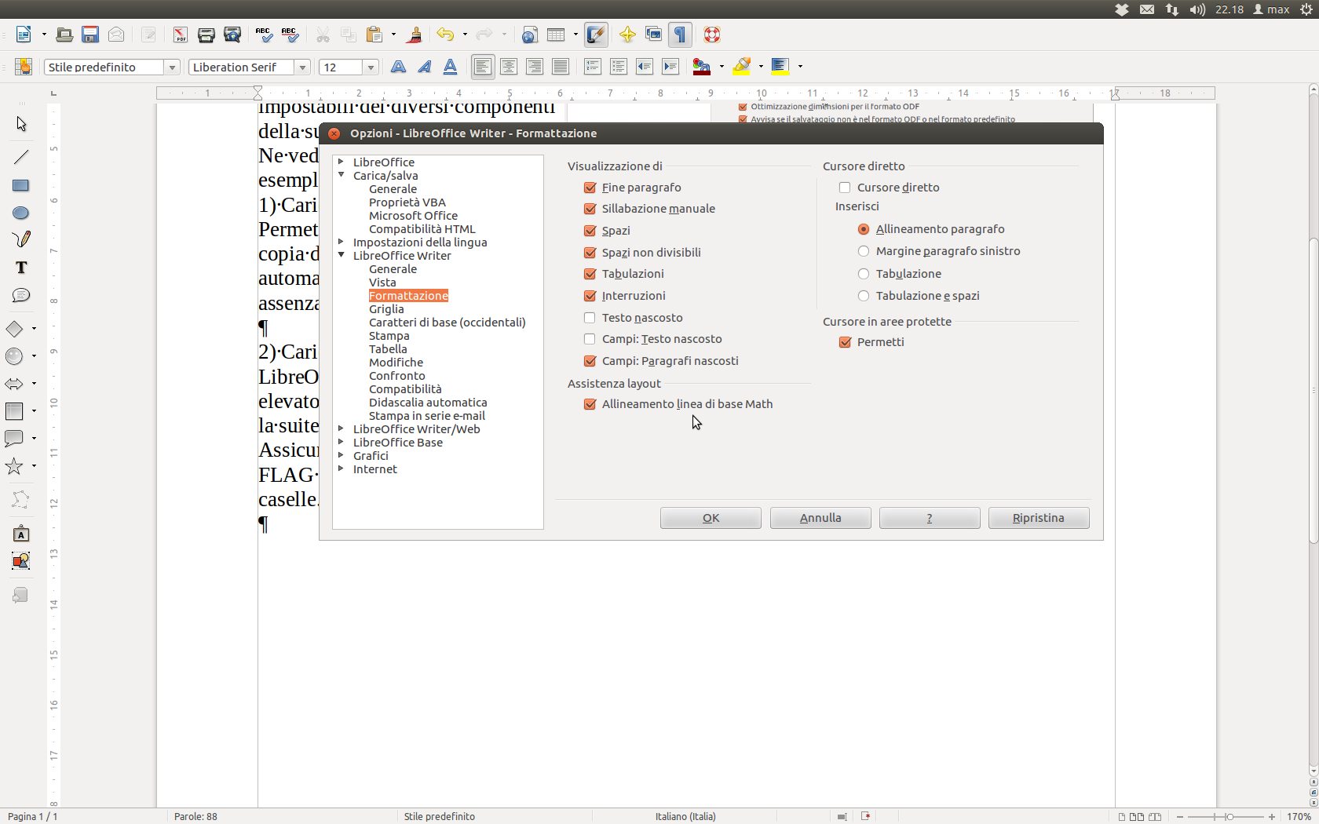The height and width of the screenshot is (824, 1319).
Task: Click the Align left icon
Action: 483,67
